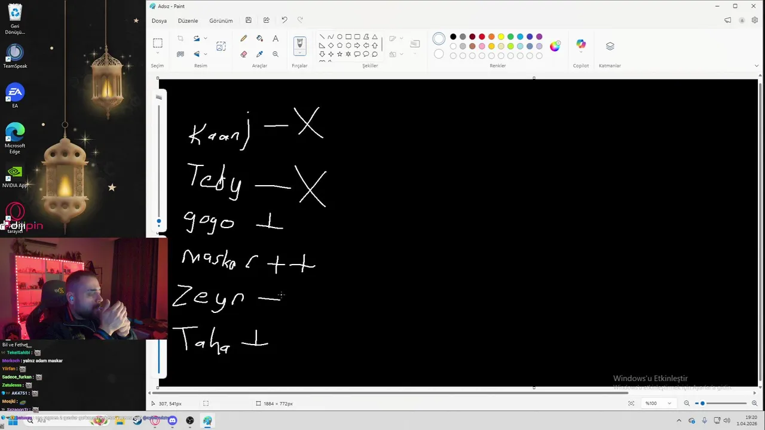Pick the green color swatch
Image resolution: width=765 pixels, height=430 pixels.
pyautogui.click(x=510, y=36)
